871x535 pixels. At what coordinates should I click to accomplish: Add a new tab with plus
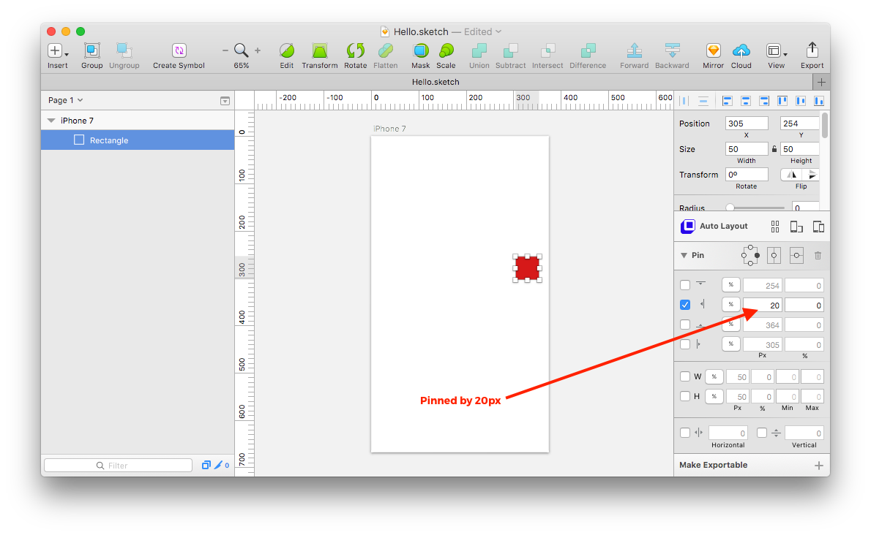pyautogui.click(x=821, y=82)
